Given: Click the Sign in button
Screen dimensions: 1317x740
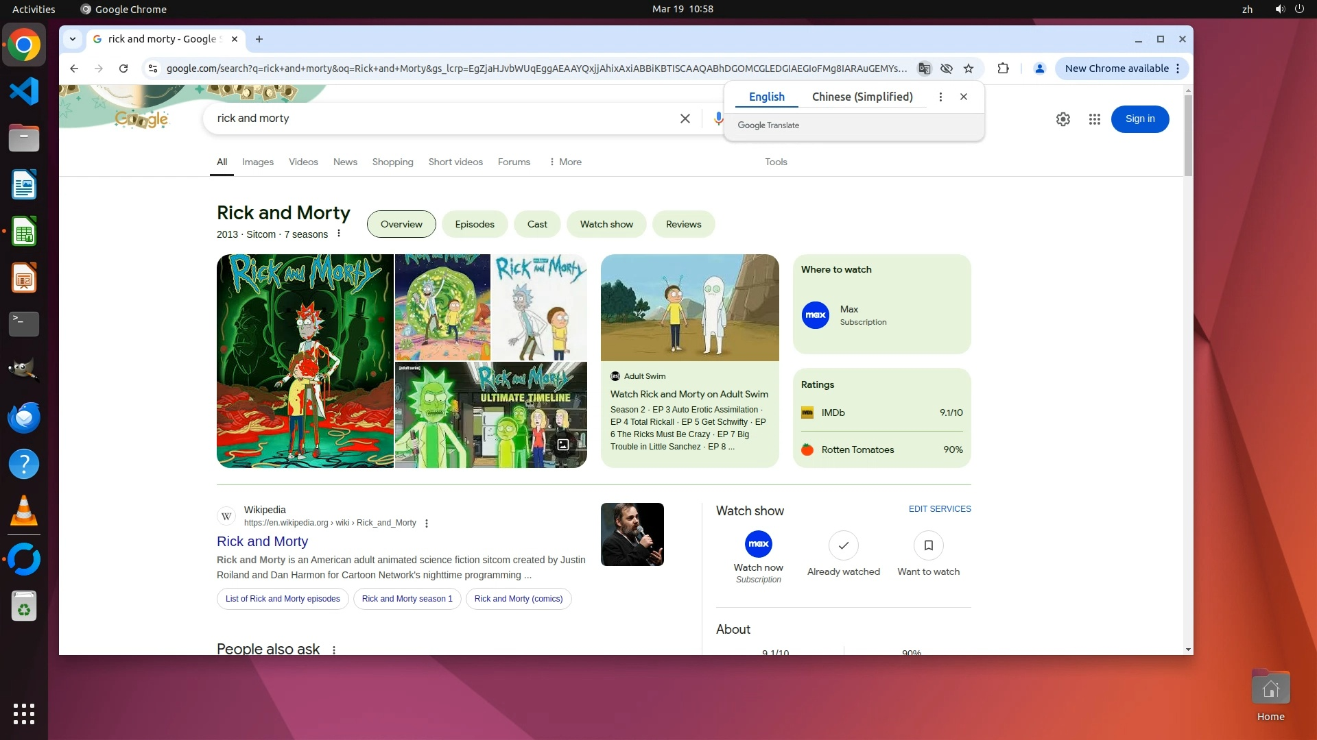Looking at the screenshot, I should [x=1139, y=119].
